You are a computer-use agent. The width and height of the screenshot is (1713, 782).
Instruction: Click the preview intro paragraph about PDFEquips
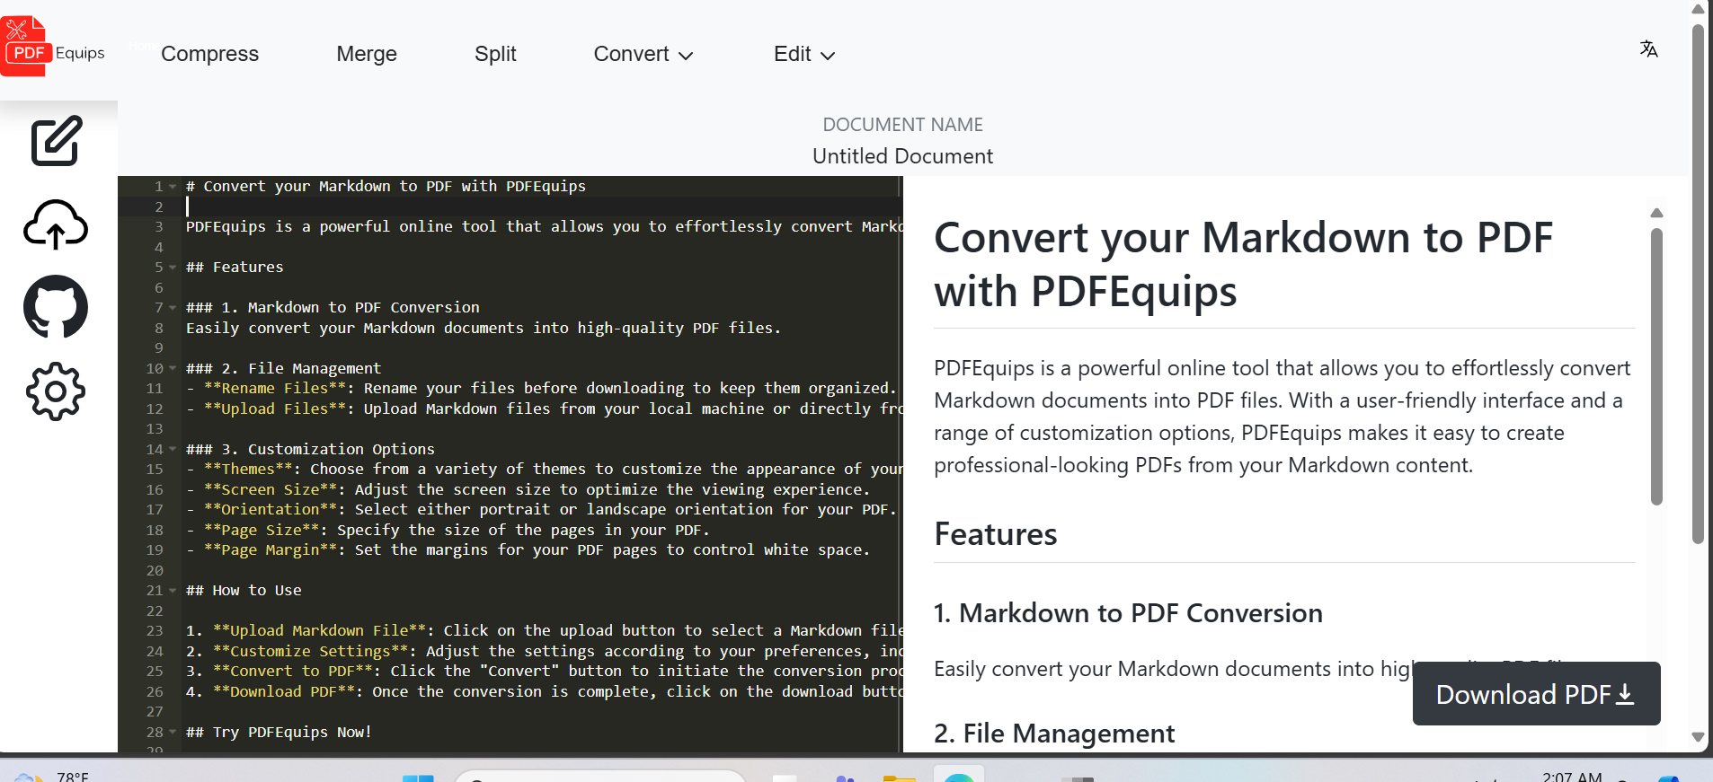tap(1283, 417)
